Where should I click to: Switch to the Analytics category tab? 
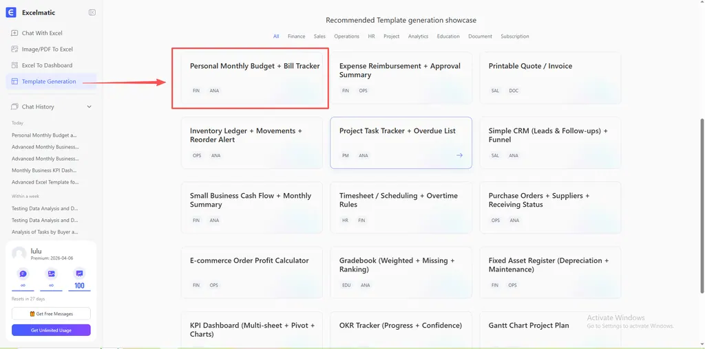(418, 36)
